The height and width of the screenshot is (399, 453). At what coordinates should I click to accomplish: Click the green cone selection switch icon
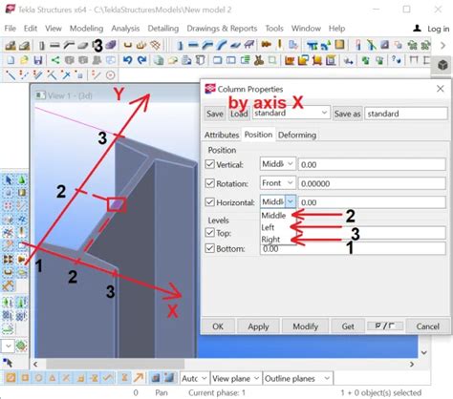click(22, 180)
